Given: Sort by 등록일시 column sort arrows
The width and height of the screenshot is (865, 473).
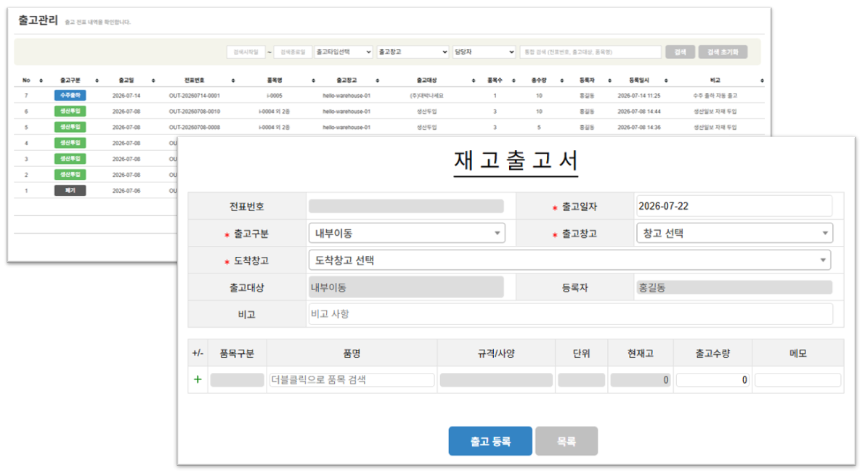Looking at the screenshot, I should coord(666,81).
